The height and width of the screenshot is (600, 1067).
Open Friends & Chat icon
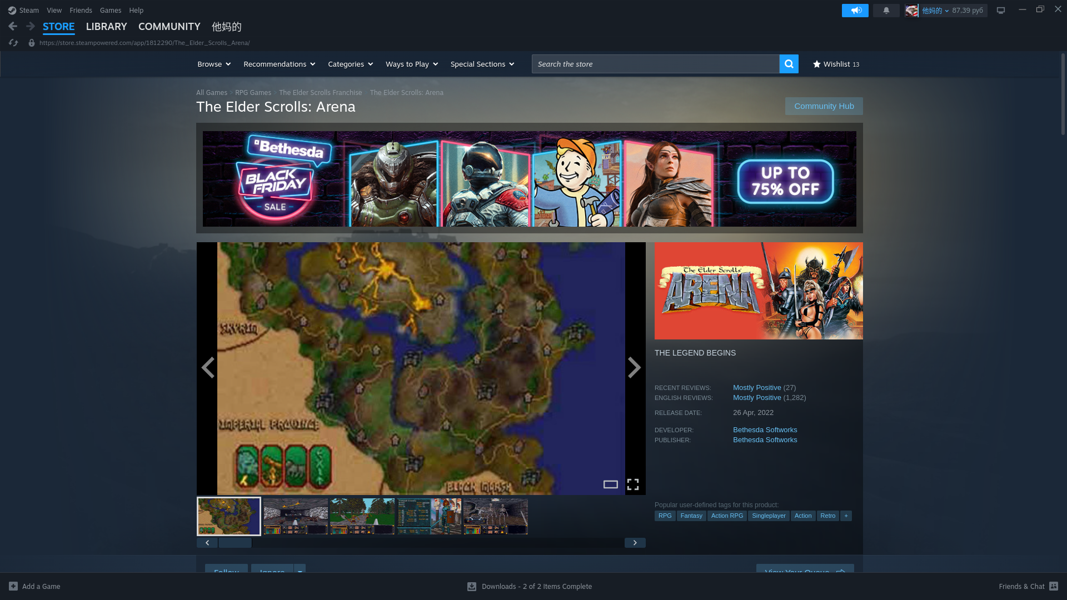(1054, 586)
